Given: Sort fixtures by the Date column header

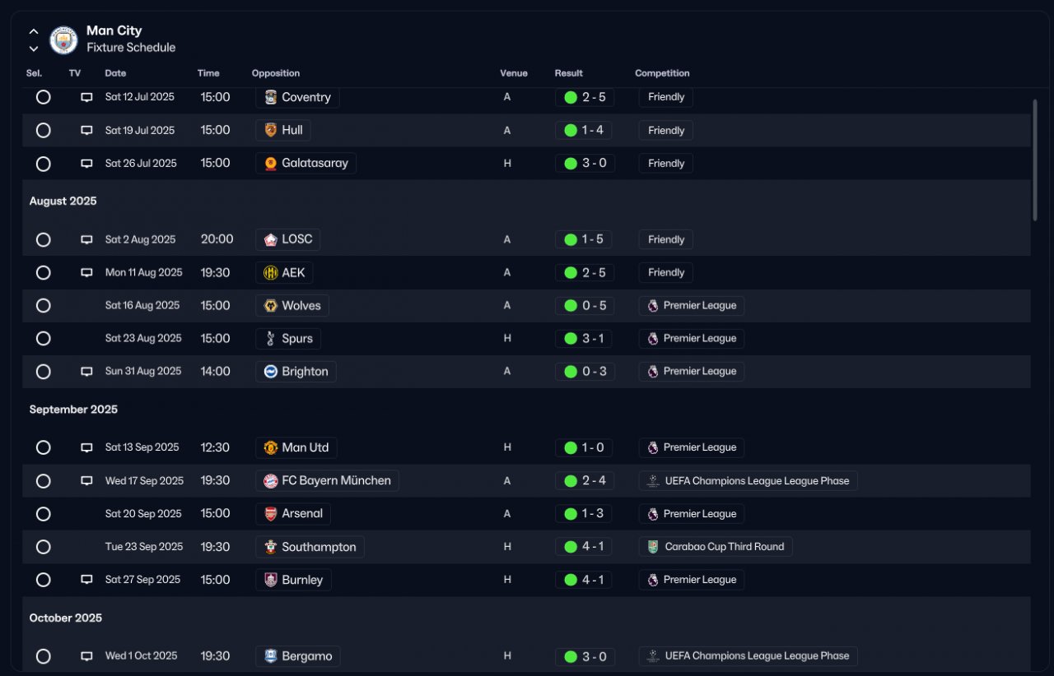Looking at the screenshot, I should 115,73.
